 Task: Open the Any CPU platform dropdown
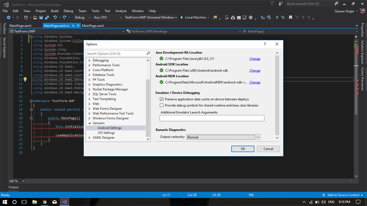coord(108,18)
